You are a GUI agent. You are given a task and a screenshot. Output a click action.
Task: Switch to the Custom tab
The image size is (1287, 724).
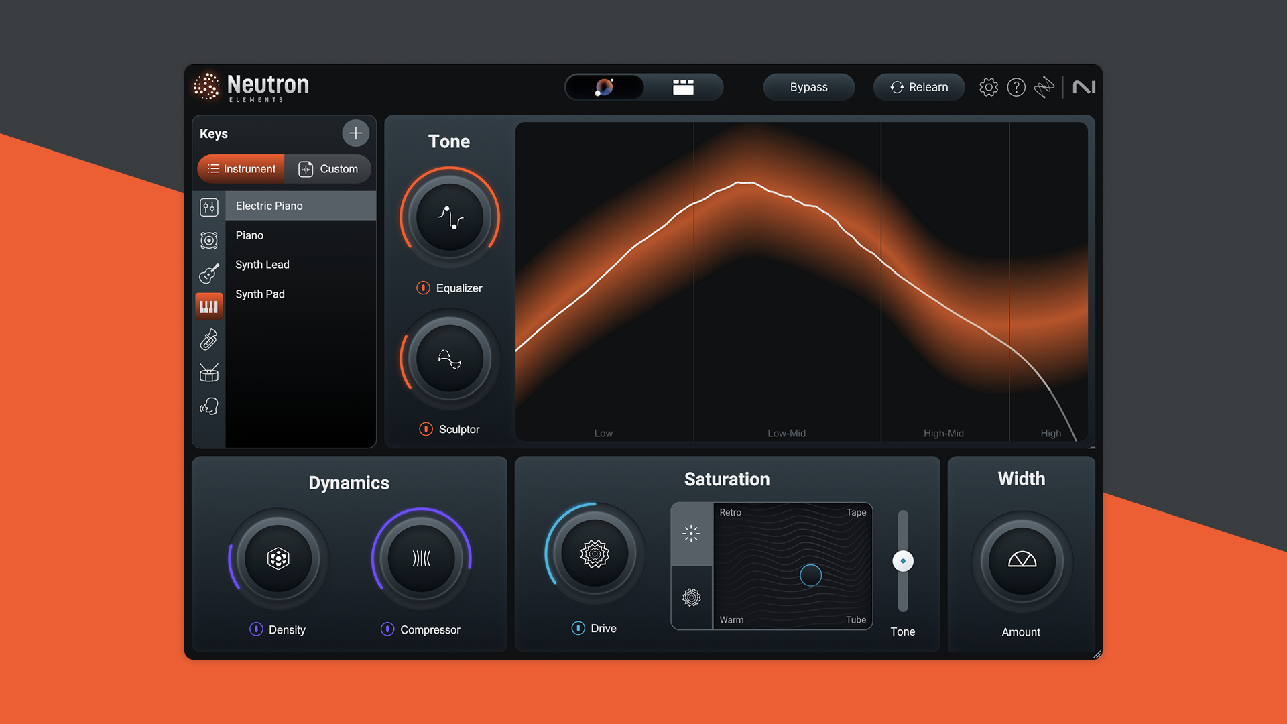[328, 169]
